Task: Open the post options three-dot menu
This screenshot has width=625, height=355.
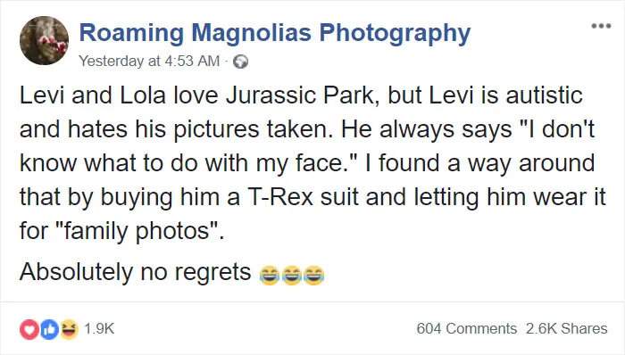Action: coord(601,26)
